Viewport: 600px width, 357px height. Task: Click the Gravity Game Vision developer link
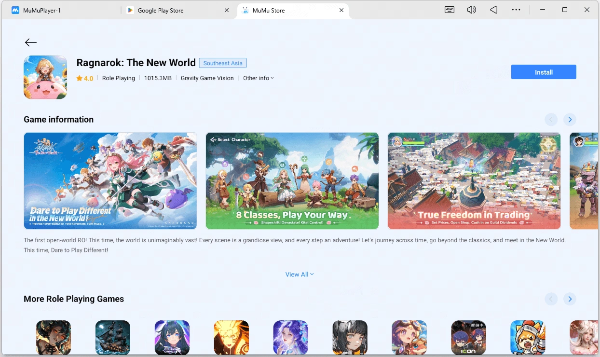[207, 78]
